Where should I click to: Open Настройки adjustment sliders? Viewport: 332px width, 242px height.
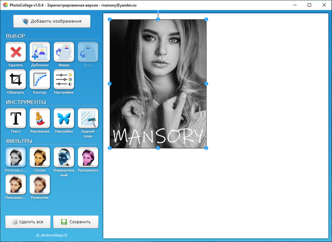click(64, 79)
